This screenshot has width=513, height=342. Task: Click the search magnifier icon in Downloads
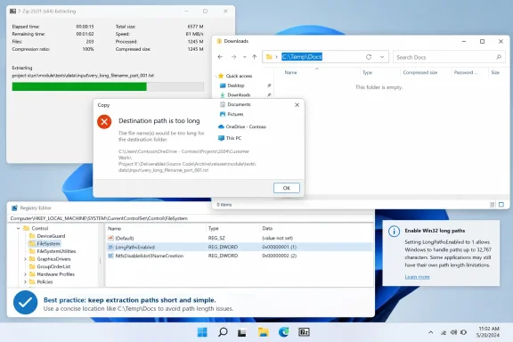point(499,57)
